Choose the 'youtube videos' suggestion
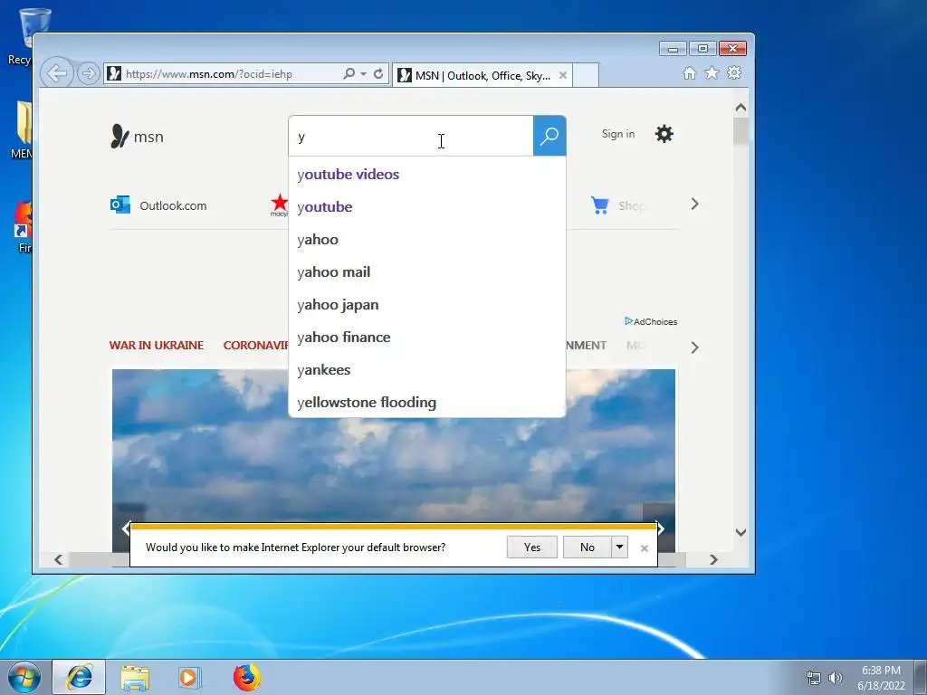Screen dimensions: 927x695 427,175
